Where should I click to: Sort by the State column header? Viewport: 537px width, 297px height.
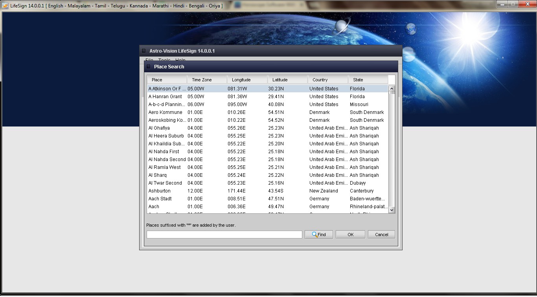[368, 80]
